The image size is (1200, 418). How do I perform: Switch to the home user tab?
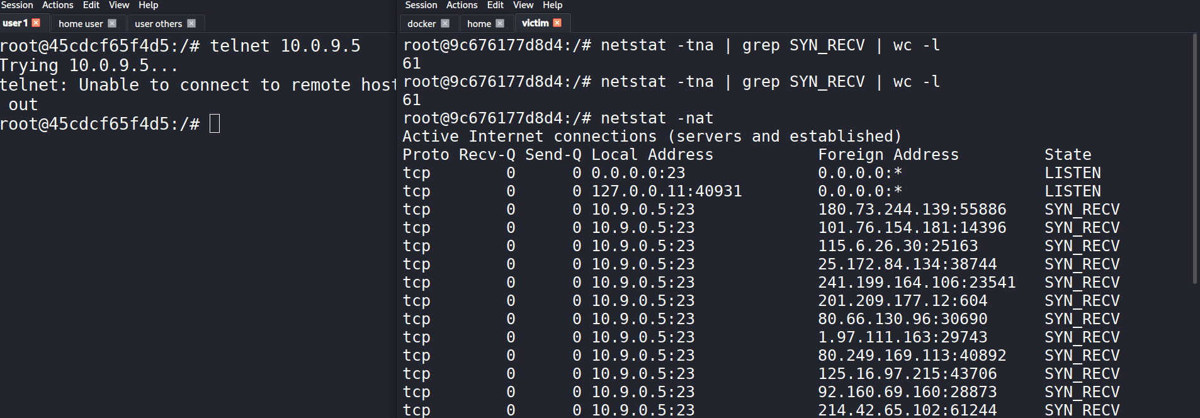coord(81,24)
